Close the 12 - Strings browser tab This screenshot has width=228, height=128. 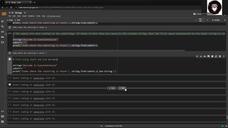click(x=30, y=2)
